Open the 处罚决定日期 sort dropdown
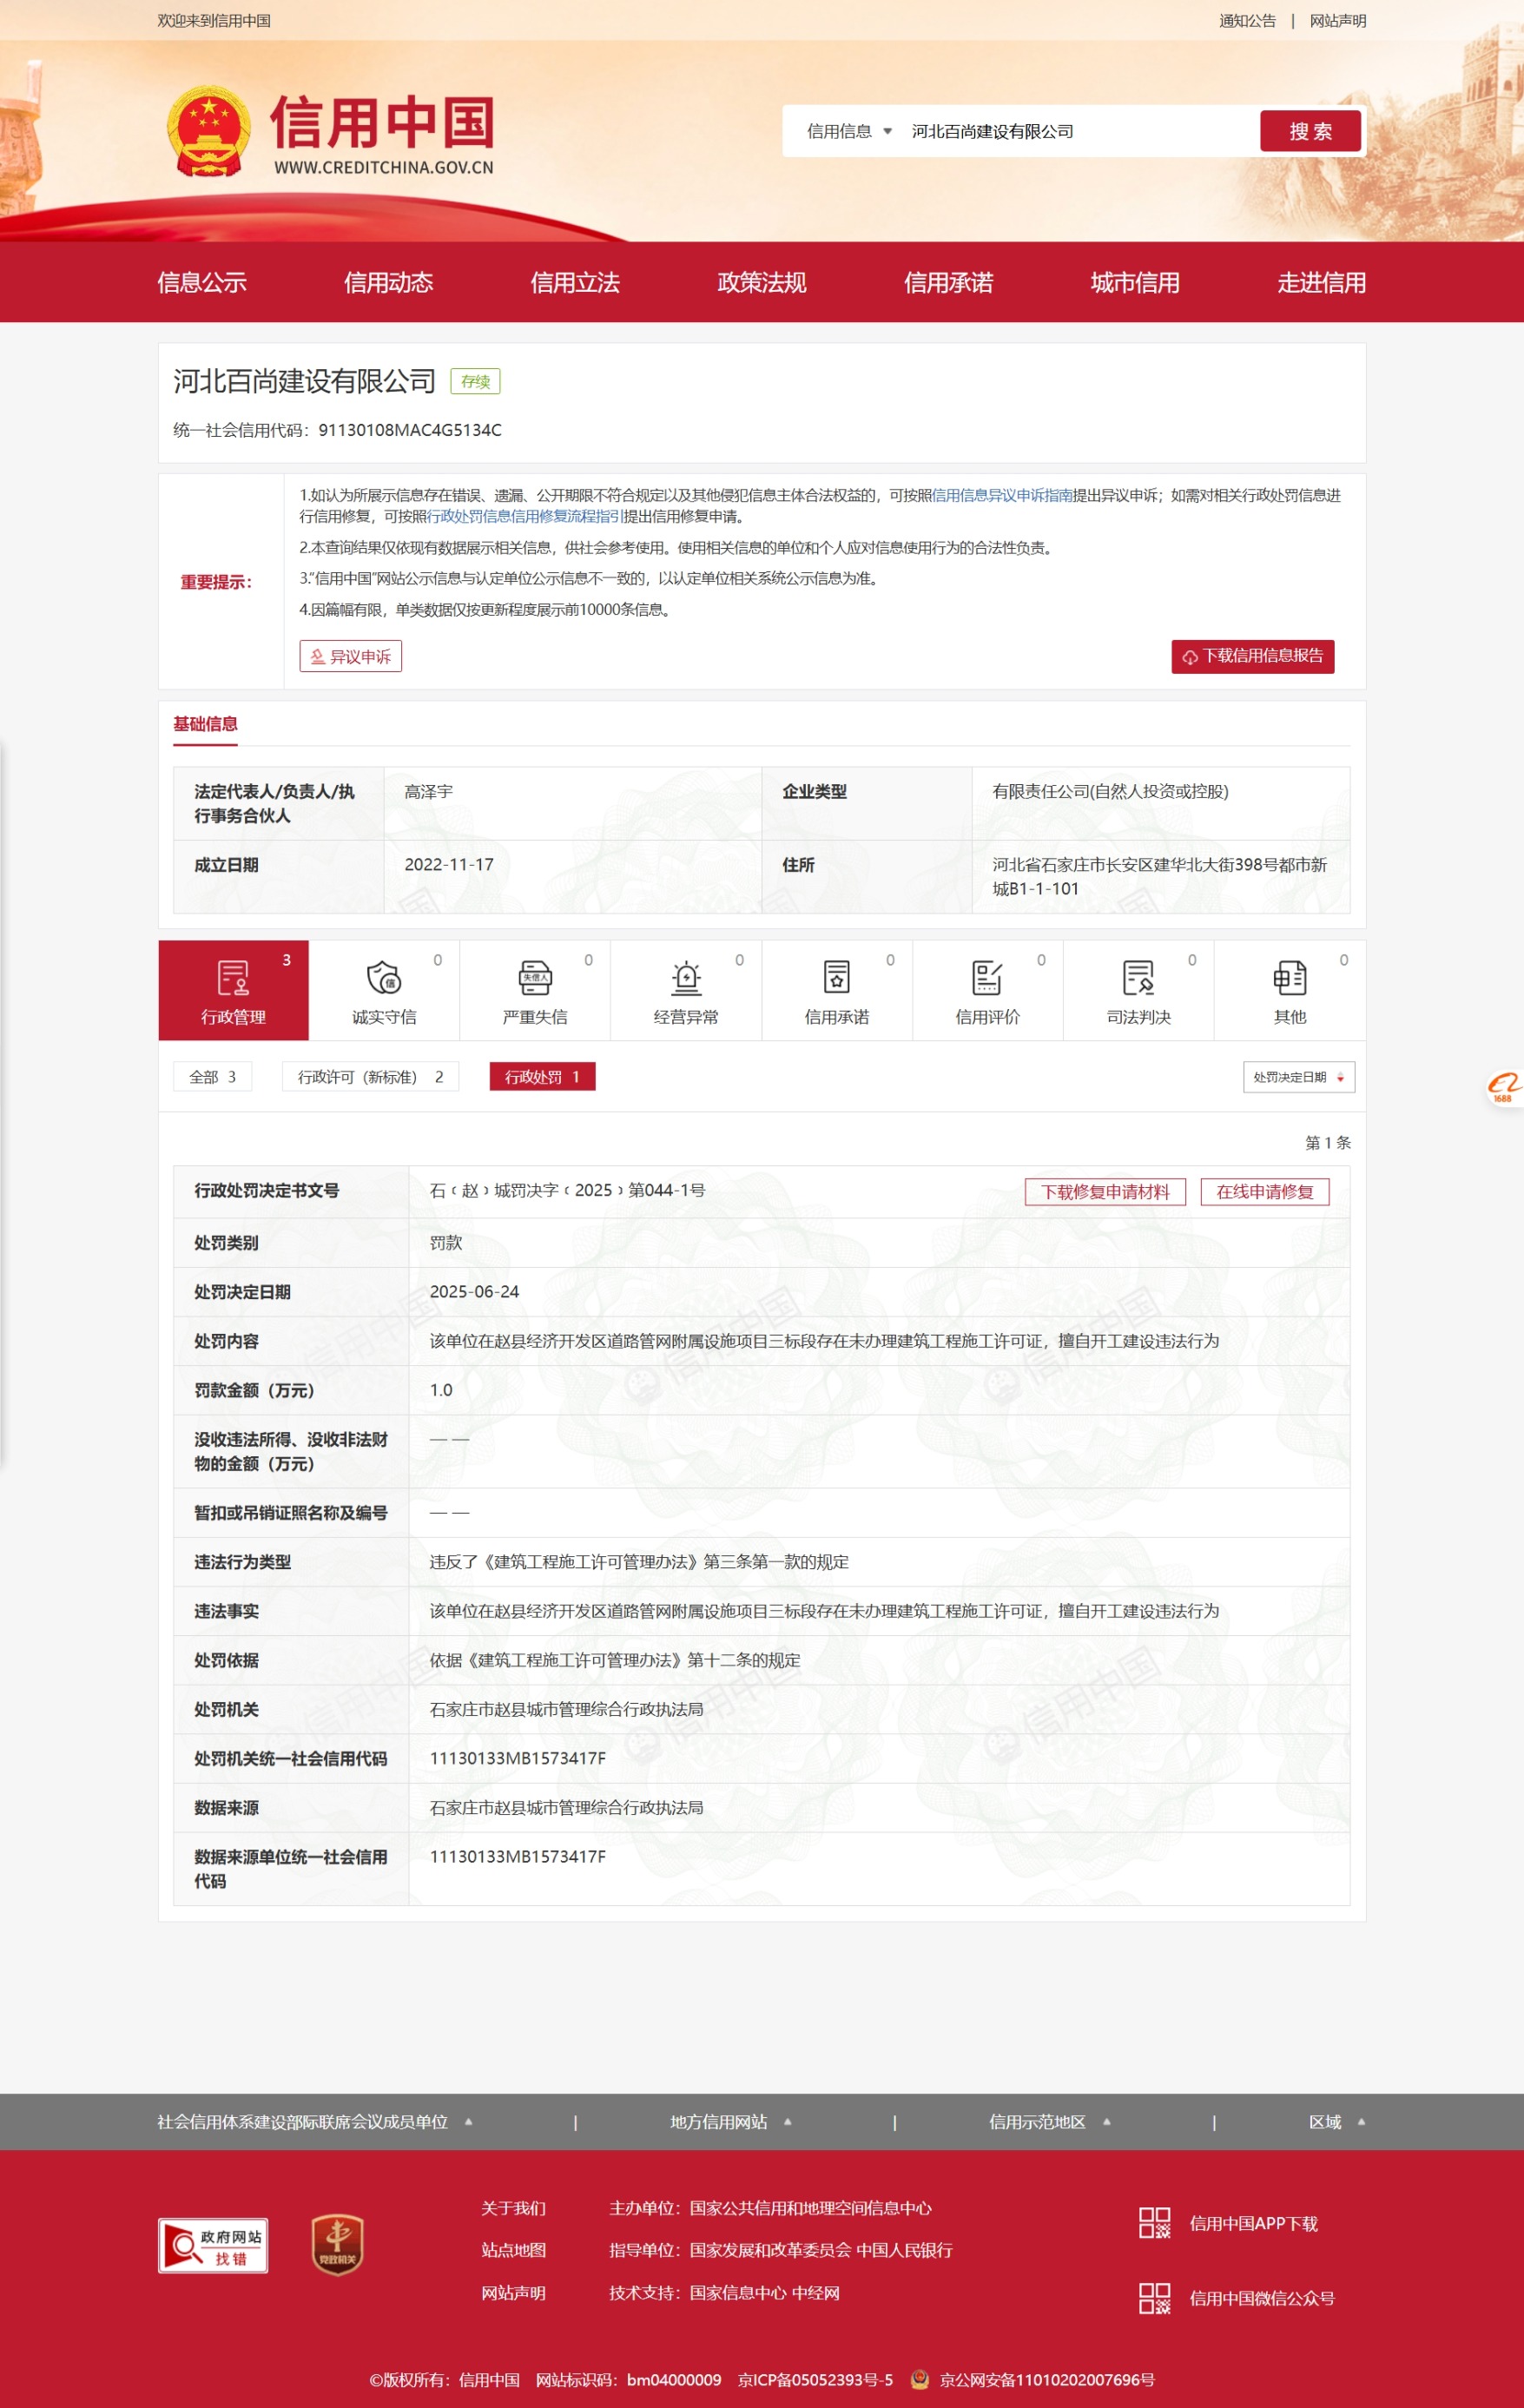The width and height of the screenshot is (1524, 2408). (x=1298, y=1077)
